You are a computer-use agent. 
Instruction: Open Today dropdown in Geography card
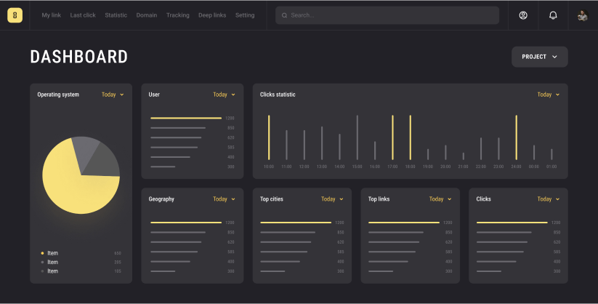coord(224,199)
